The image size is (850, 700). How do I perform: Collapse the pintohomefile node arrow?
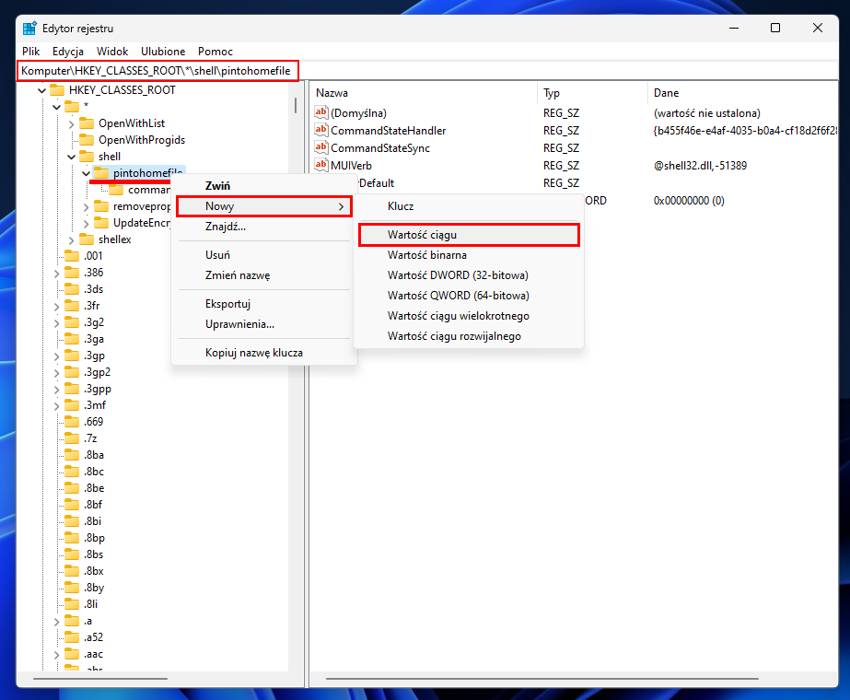(86, 173)
